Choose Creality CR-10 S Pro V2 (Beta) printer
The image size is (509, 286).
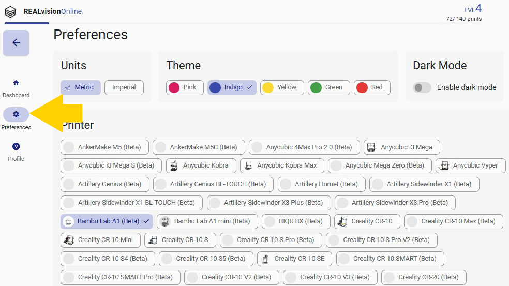(x=382, y=240)
